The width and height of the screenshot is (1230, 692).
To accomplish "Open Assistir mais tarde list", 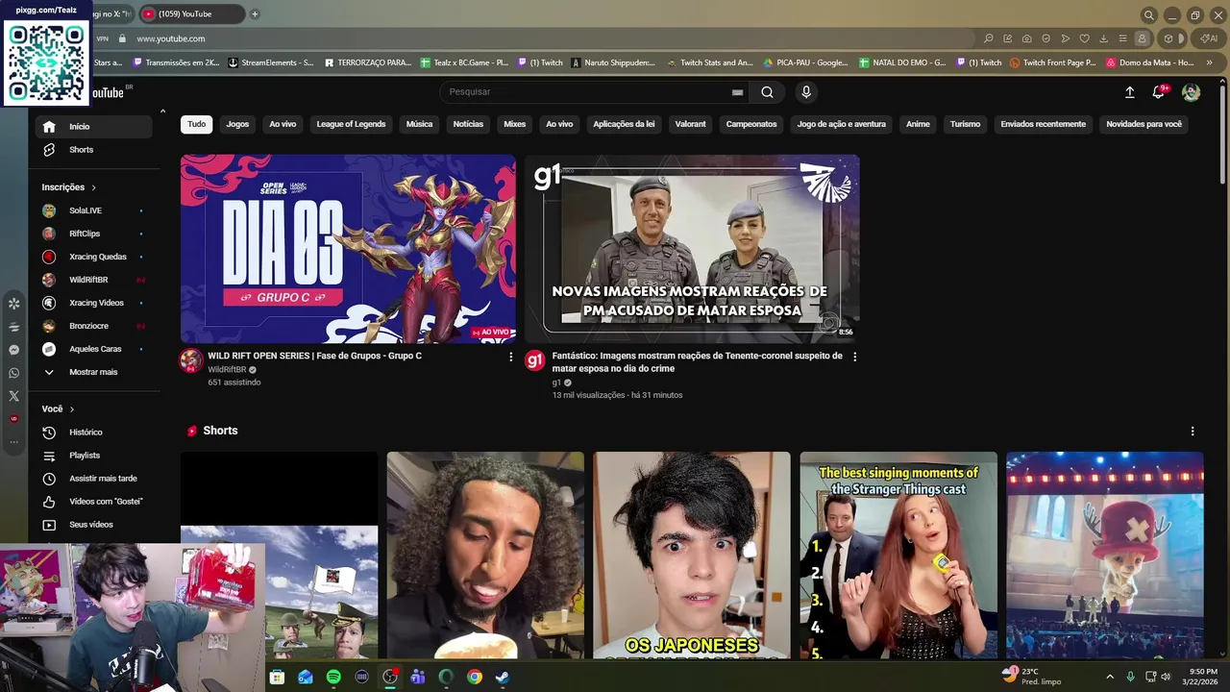I will click(94, 479).
